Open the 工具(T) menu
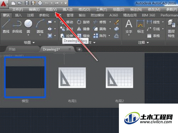This screenshot has width=178, height=133. tap(101, 10)
